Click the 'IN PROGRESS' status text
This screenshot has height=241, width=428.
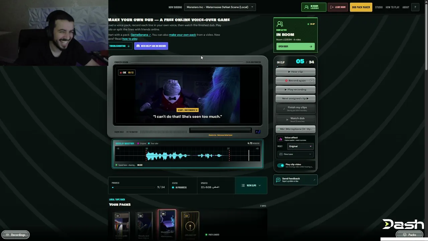181,187
